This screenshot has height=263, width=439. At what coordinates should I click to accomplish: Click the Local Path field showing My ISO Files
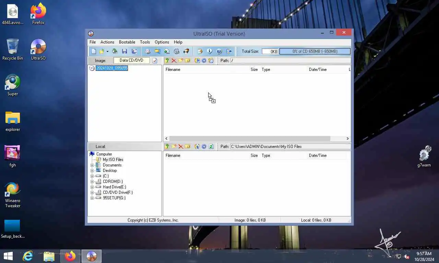point(290,147)
